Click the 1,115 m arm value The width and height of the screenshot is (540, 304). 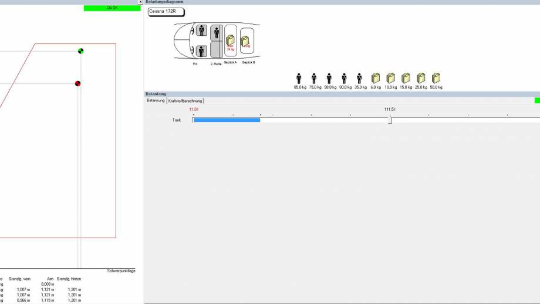(x=48, y=300)
